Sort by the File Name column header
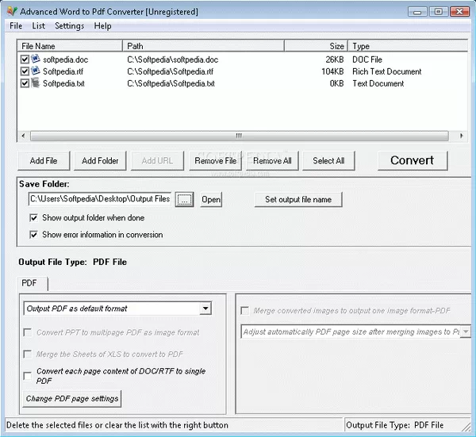476x437 pixels. click(x=70, y=46)
